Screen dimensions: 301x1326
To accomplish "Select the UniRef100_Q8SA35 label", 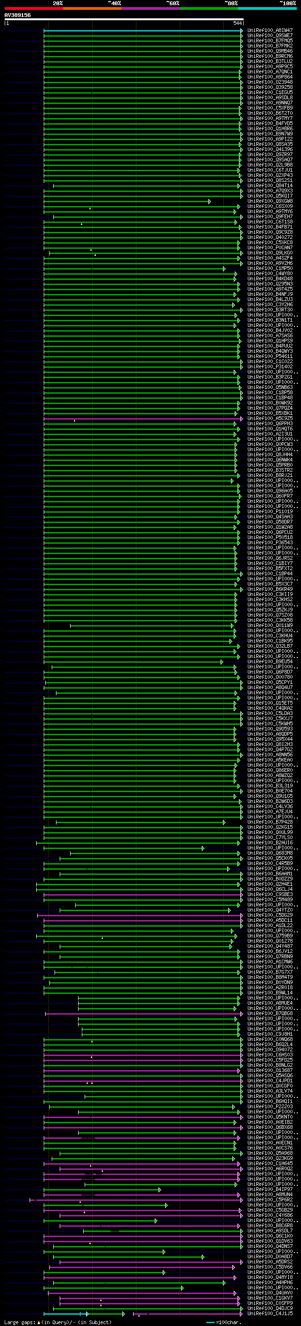I will (270, 144).
